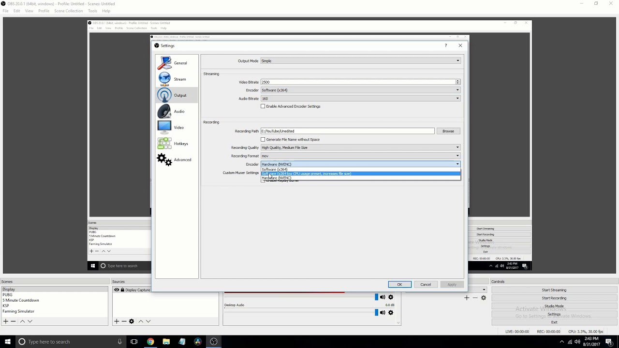Open the File menu
The height and width of the screenshot is (348, 619).
coord(5,11)
